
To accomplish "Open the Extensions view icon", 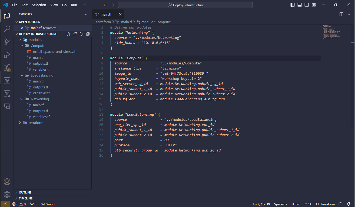I will pyautogui.click(x=7, y=68).
